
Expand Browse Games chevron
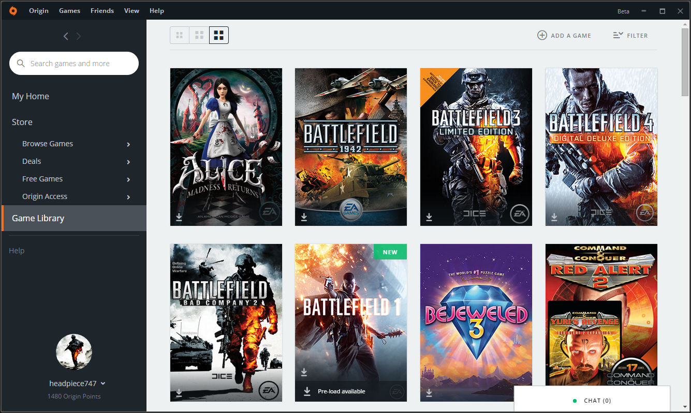pyautogui.click(x=128, y=144)
